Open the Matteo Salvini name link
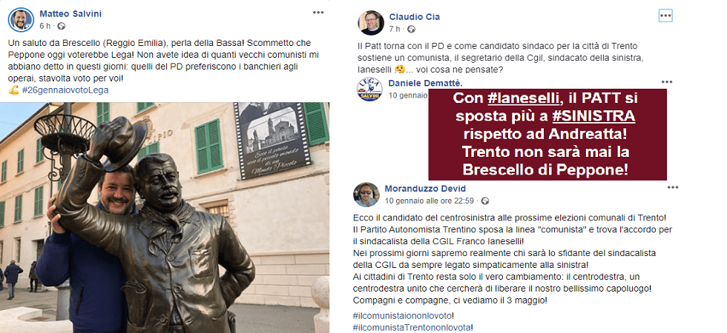The width and height of the screenshot is (727, 333). click(x=70, y=14)
